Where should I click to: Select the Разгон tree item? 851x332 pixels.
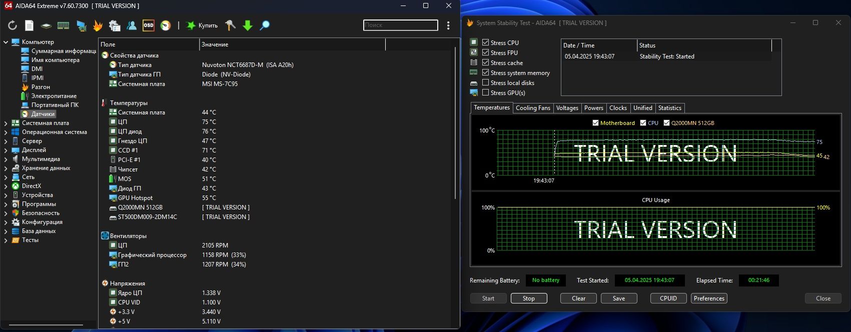point(36,87)
